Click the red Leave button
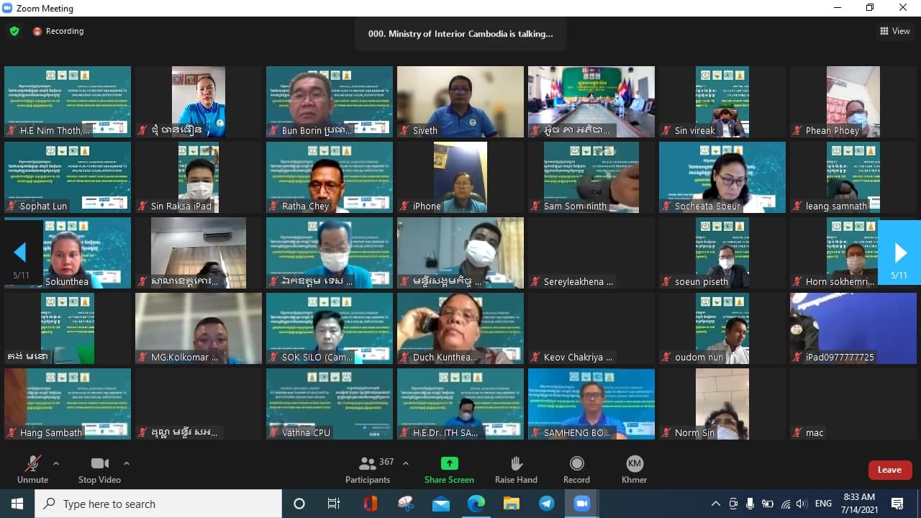 click(889, 470)
